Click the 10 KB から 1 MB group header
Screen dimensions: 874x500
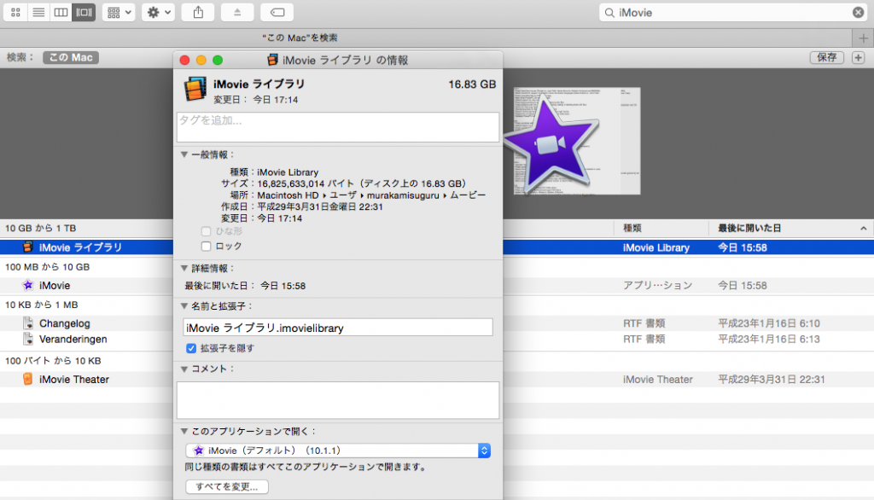click(x=42, y=305)
